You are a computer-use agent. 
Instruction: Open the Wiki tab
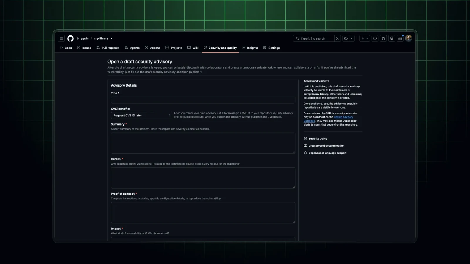[x=193, y=48]
